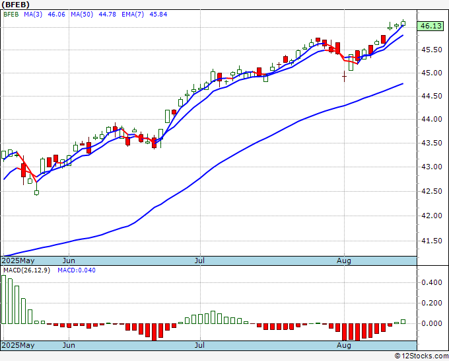Click the lowest May candlestick near 42.50
This screenshot has height=361, width=449.
click(37, 190)
